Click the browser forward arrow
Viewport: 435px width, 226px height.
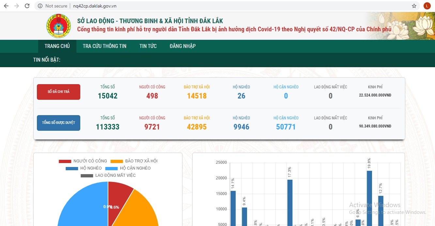pyautogui.click(x=17, y=6)
